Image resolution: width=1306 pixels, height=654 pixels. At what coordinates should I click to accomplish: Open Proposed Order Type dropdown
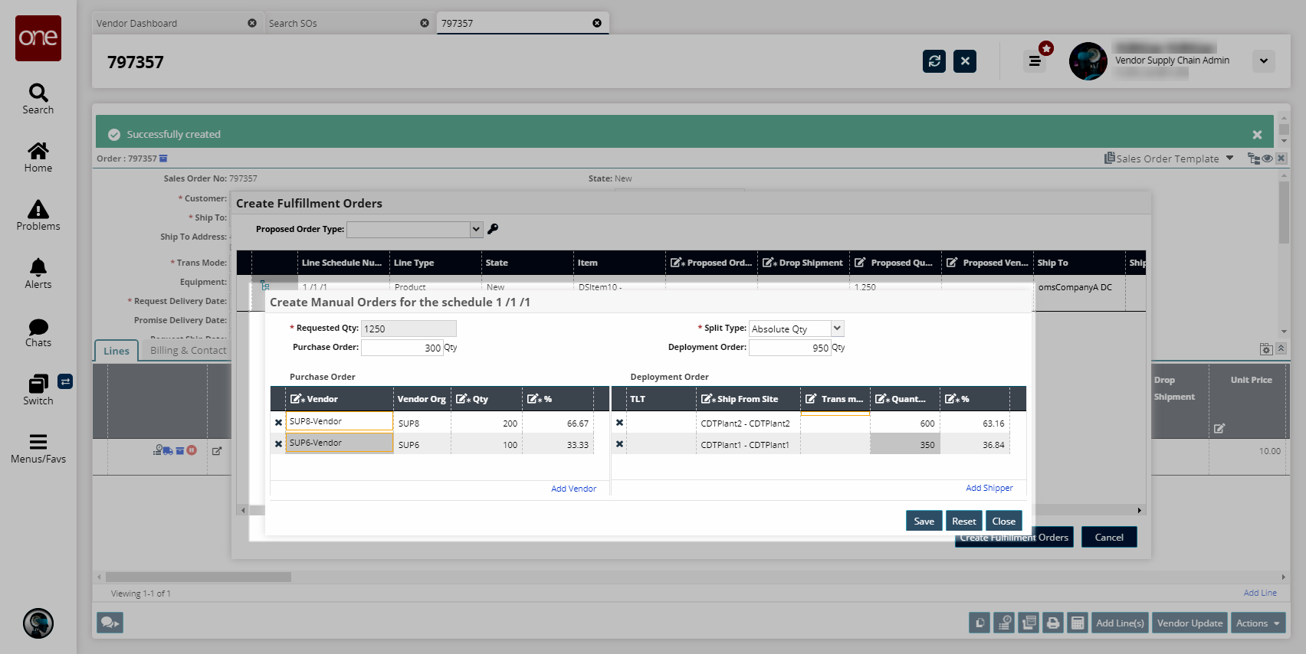[476, 230]
